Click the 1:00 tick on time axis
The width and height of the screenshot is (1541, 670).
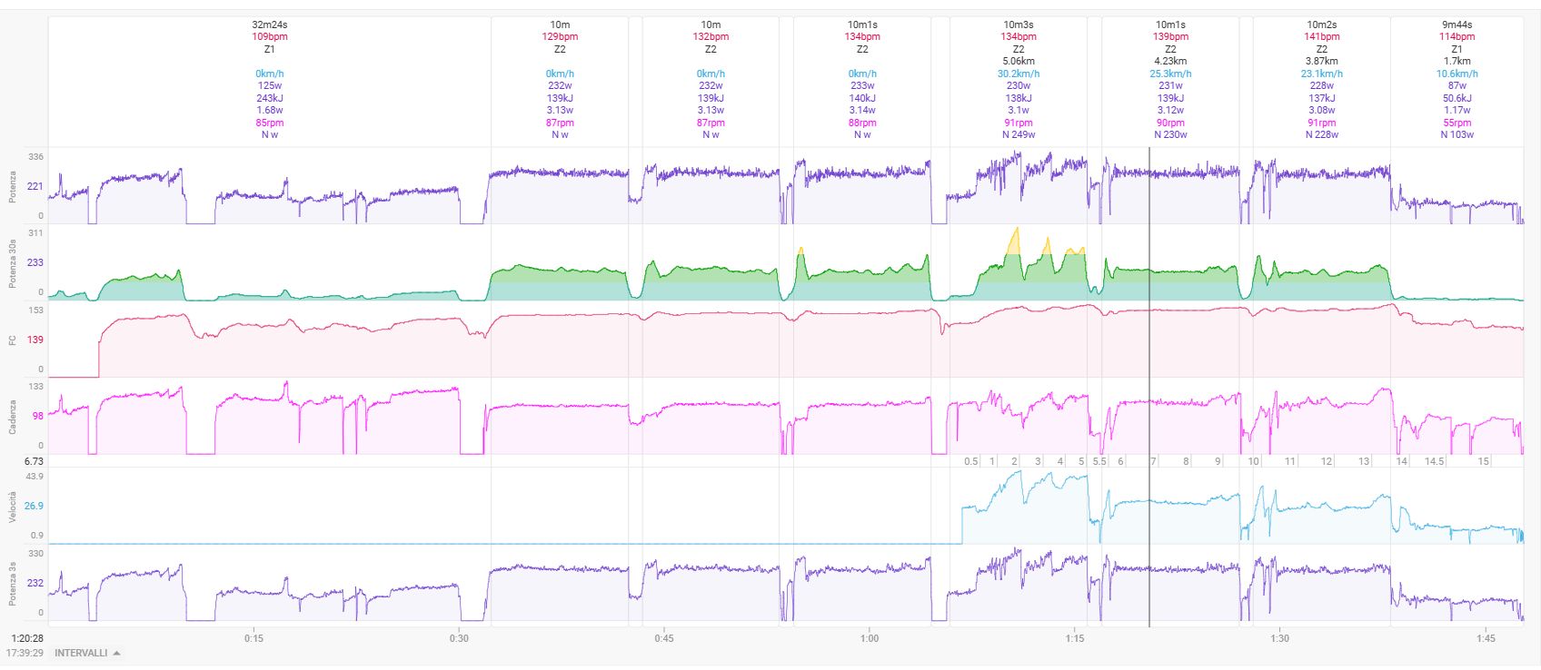870,638
